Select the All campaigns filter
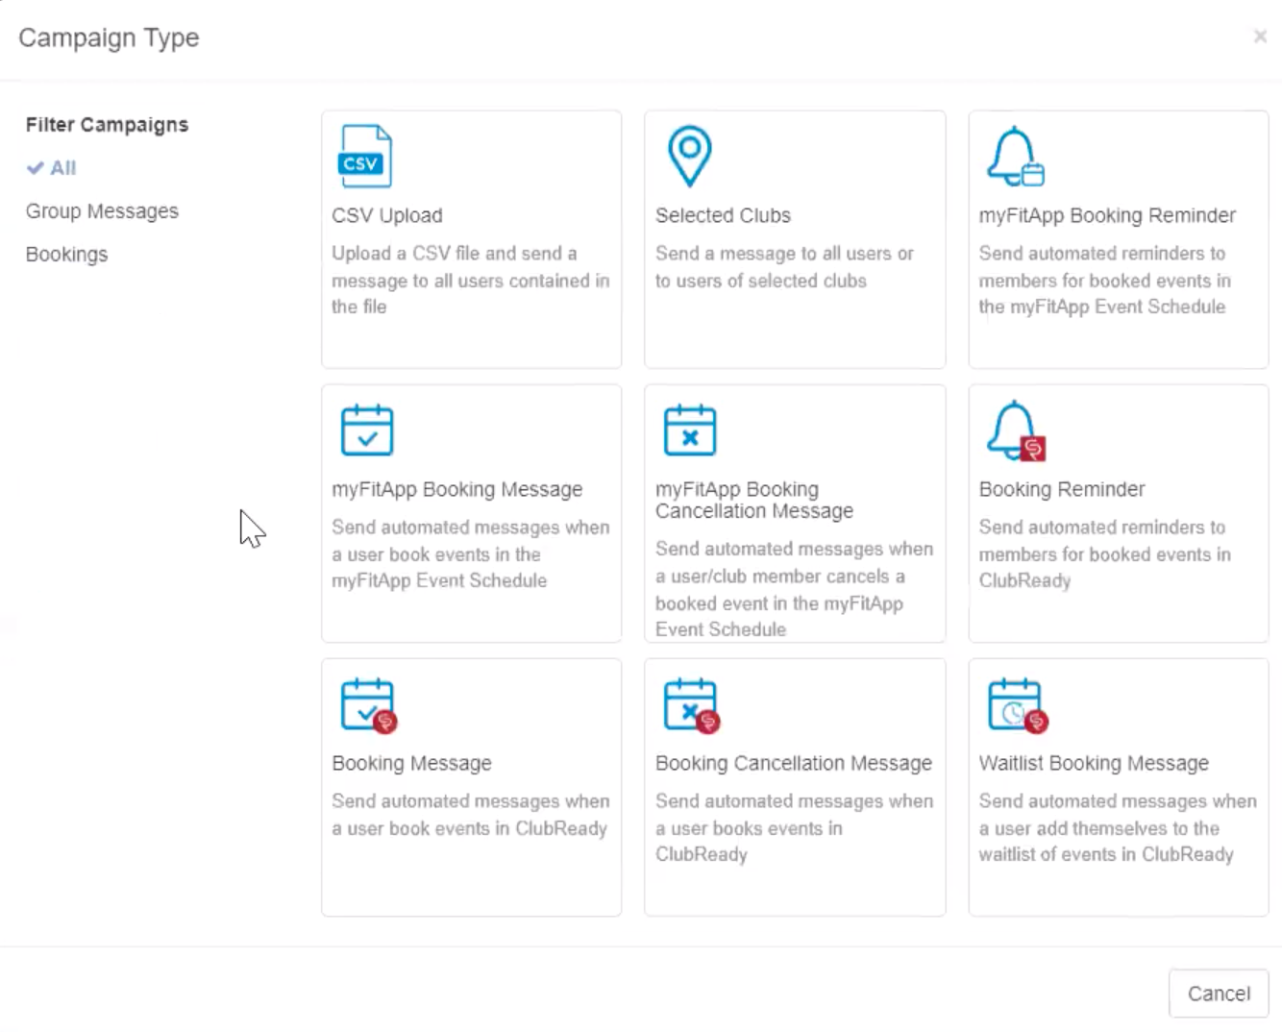 coord(62,168)
